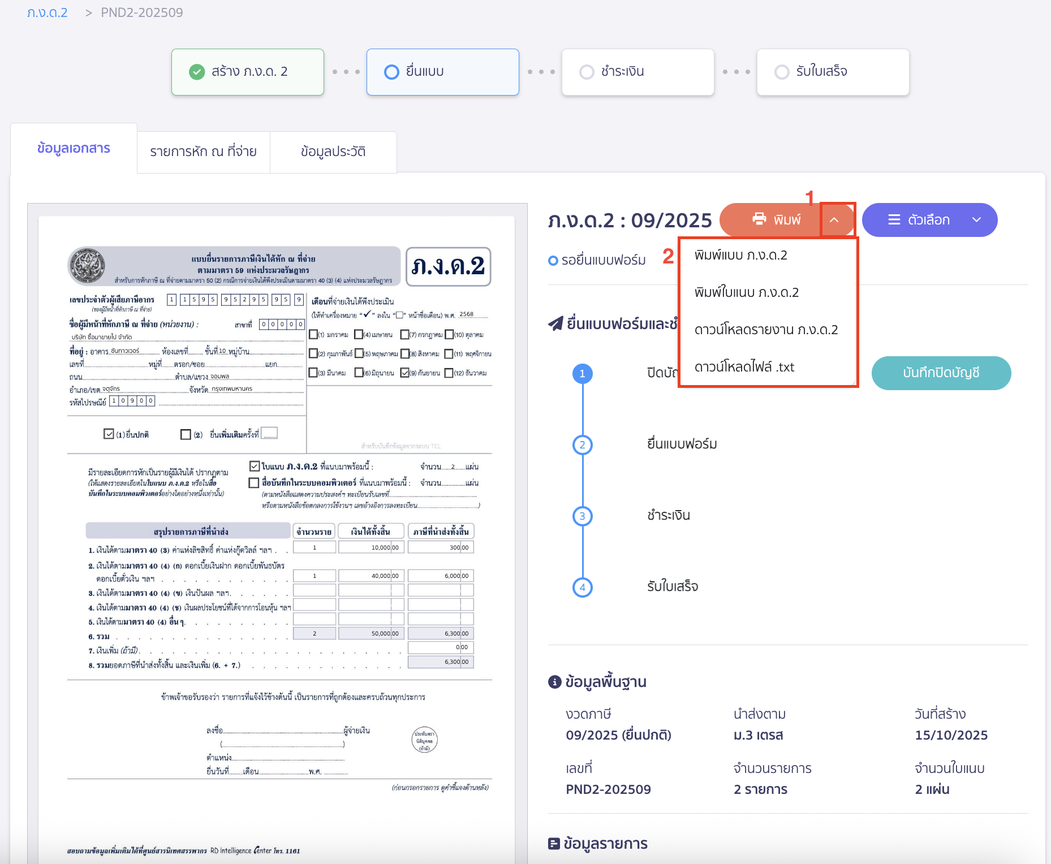Click the green checkmark on สร้าง ภ.ง.ด. 2
Viewport: 1051px width, 864px height.
pyautogui.click(x=197, y=72)
